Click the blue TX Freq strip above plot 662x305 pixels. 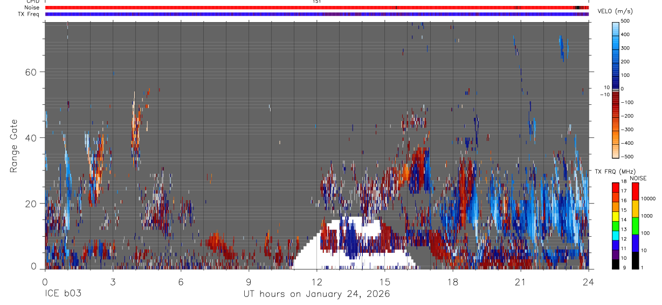[x=317, y=14]
